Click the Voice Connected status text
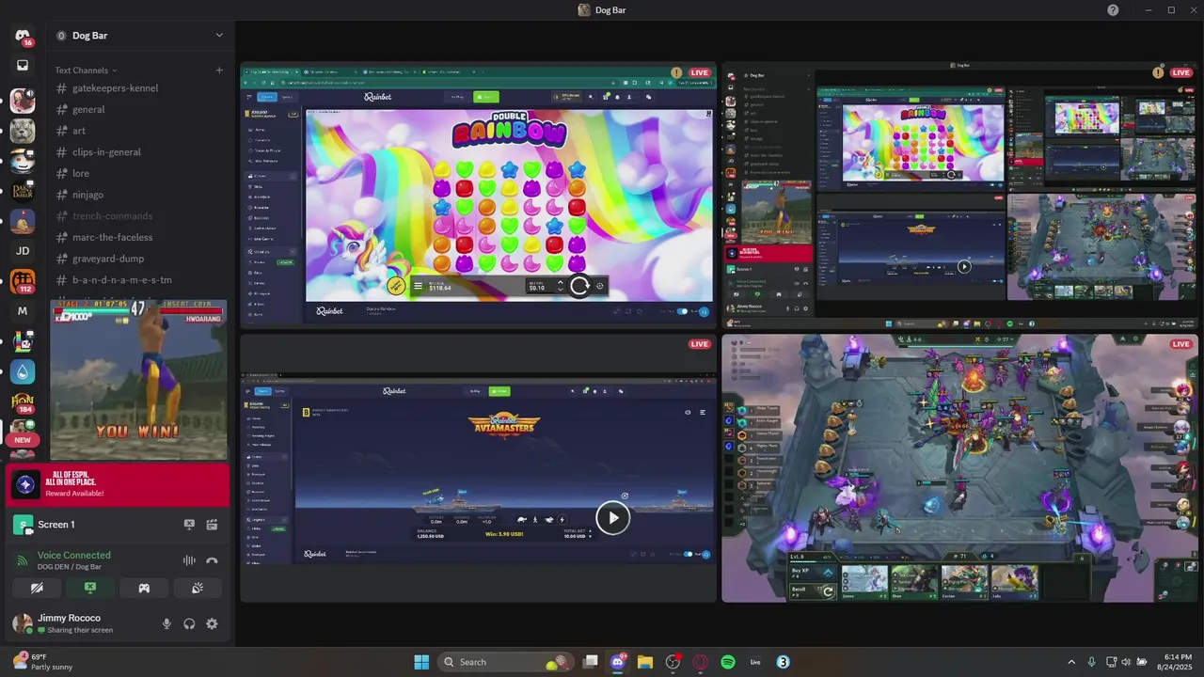Viewport: 1204px width, 677px height. 73,556
